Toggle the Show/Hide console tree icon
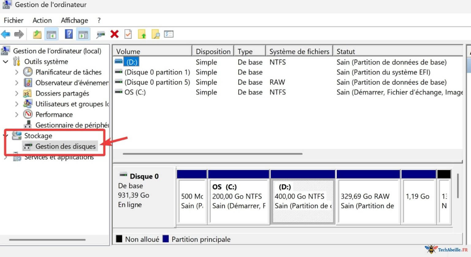471x257 pixels. point(52,34)
